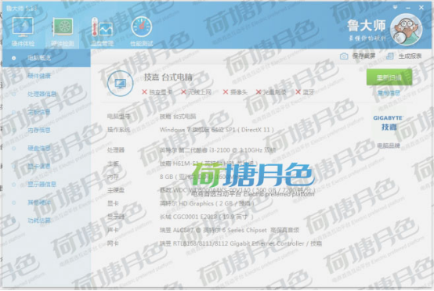
Task: Open the title bar dropdown menu arrow
Action: [396, 7]
